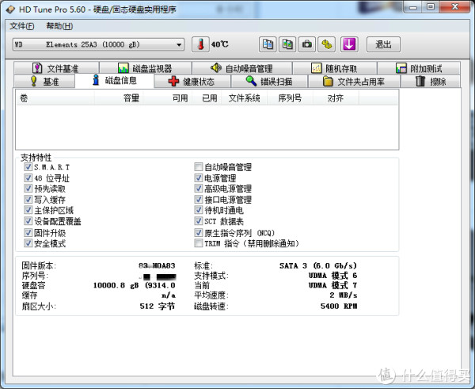
Task: Click the 5400 RPM value
Action: pyautogui.click(x=339, y=306)
